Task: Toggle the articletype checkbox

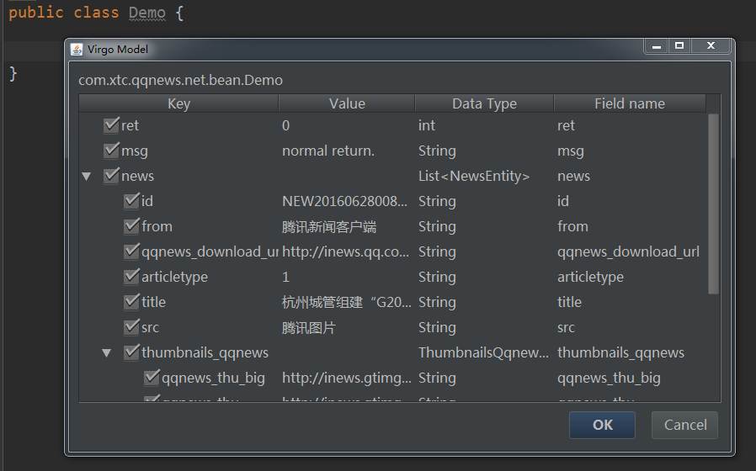Action: click(x=131, y=277)
